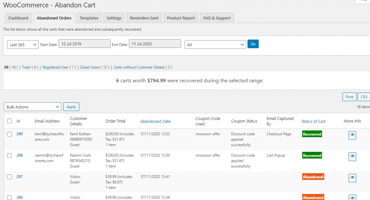Click the Checkout Page cell
The height and width of the screenshot is (200, 370).
(279, 134)
